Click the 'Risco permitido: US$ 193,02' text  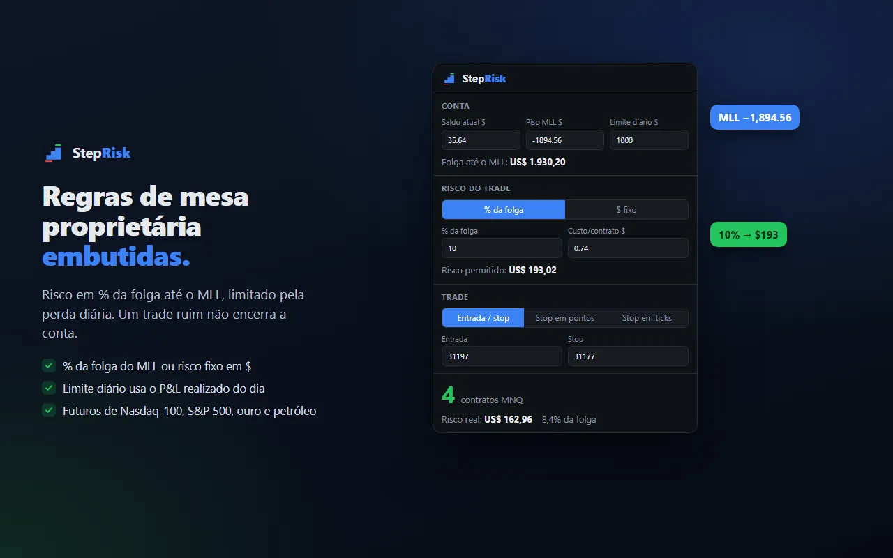499,270
